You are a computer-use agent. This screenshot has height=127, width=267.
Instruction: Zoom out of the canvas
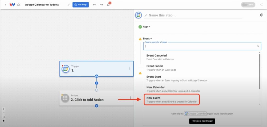click(4, 113)
